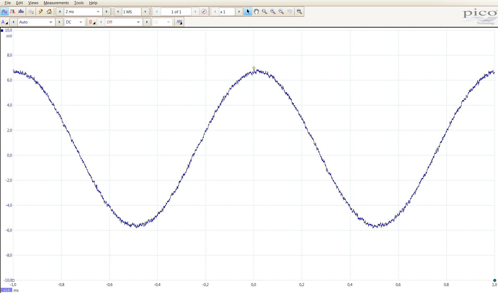Open Channel A DC coupling dropdown
The width and height of the screenshot is (498, 293).
click(x=74, y=22)
